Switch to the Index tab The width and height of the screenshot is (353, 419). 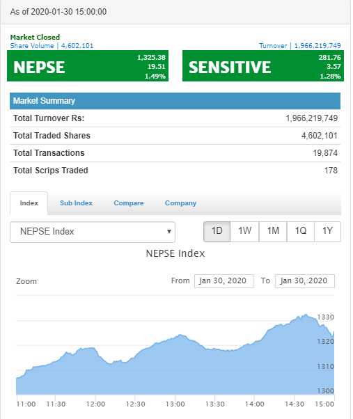point(29,203)
